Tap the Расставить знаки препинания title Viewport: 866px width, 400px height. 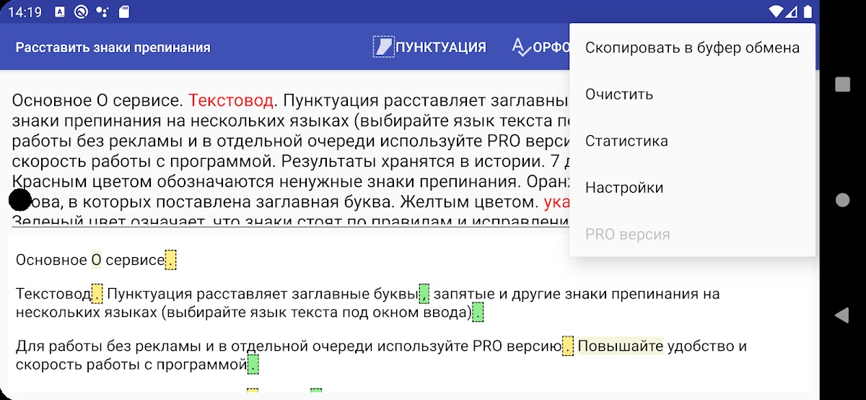click(x=113, y=48)
